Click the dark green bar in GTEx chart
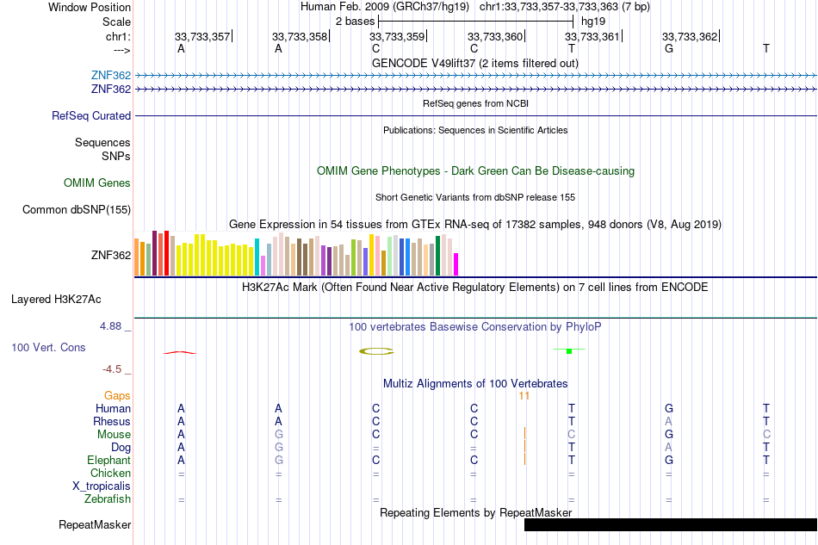Screen dimensions: 818x545 437,256
